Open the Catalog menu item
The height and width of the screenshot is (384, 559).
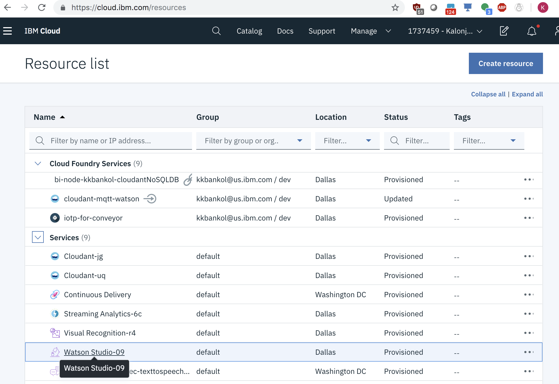pyautogui.click(x=249, y=31)
